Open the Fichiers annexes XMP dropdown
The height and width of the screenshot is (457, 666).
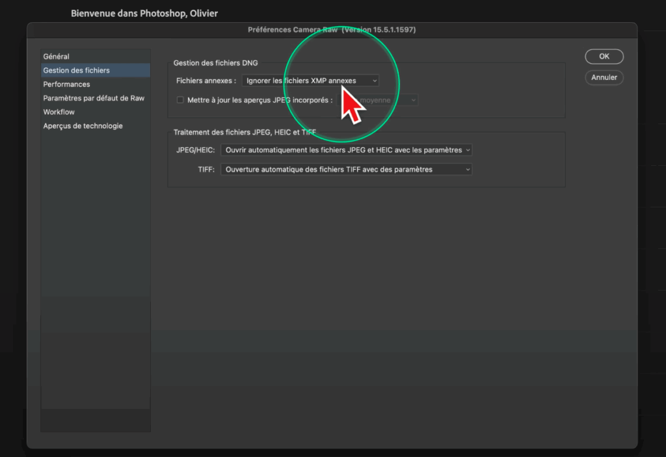point(310,81)
